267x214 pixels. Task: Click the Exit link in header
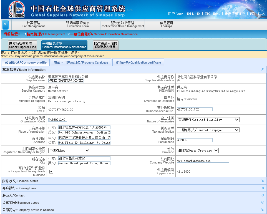coord(257,14)
